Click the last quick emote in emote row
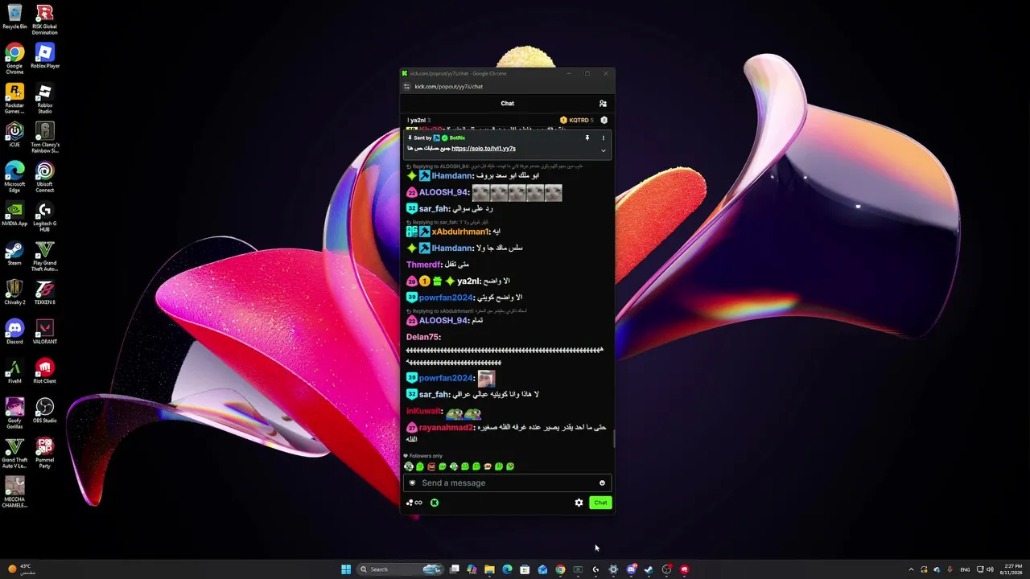Viewport: 1030px width, 579px height. coord(510,466)
